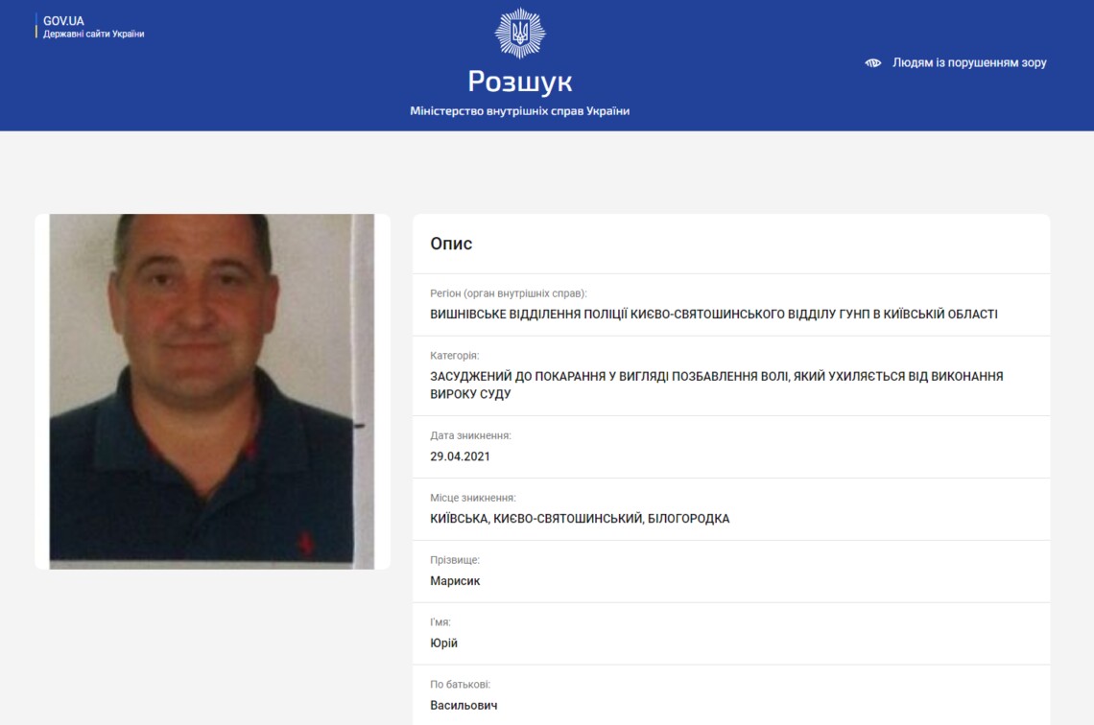
Task: Click the category value about court sentence
Action: coord(717,385)
